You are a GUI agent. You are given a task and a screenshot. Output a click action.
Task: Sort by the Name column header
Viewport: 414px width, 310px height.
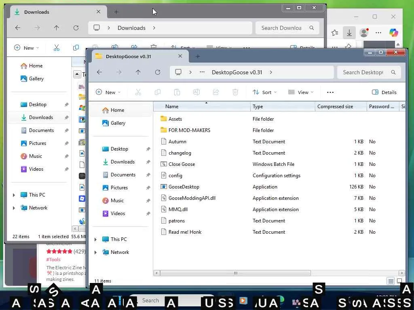pyautogui.click(x=202, y=107)
